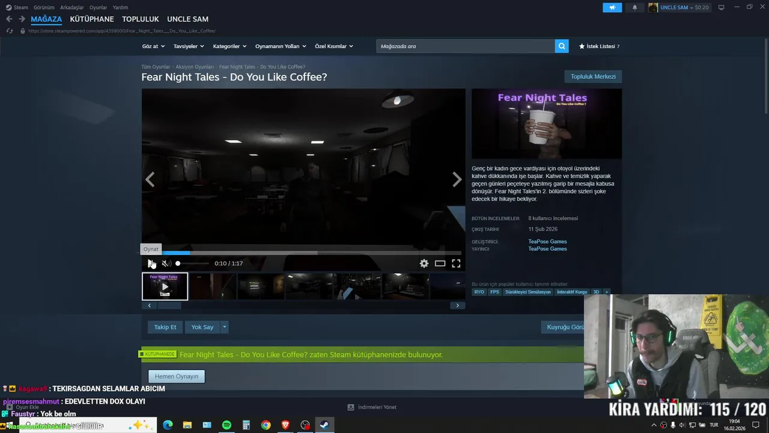Image resolution: width=769 pixels, height=433 pixels.
Task: Expand the Özel Kısımlar dropdown
Action: coord(334,46)
